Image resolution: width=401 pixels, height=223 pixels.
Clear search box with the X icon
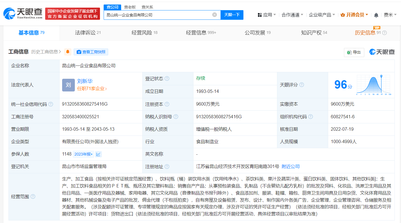point(215,15)
